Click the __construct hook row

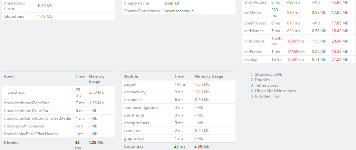tap(59, 92)
